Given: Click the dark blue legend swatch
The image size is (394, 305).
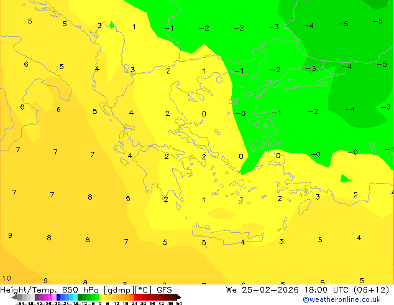Looking at the screenshot, I should coord(58,297).
